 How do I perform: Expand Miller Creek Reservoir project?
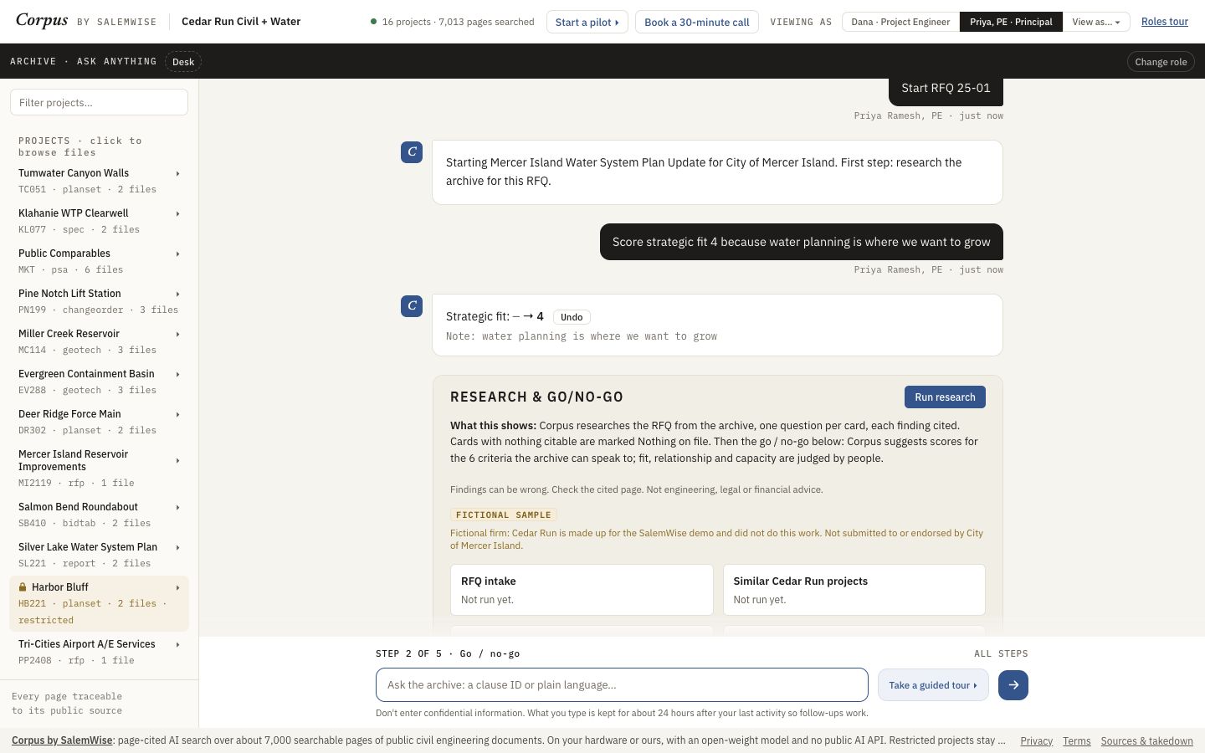(99, 341)
